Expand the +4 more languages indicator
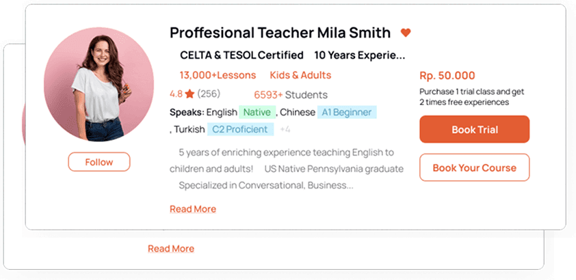The image size is (576, 280). [x=285, y=129]
